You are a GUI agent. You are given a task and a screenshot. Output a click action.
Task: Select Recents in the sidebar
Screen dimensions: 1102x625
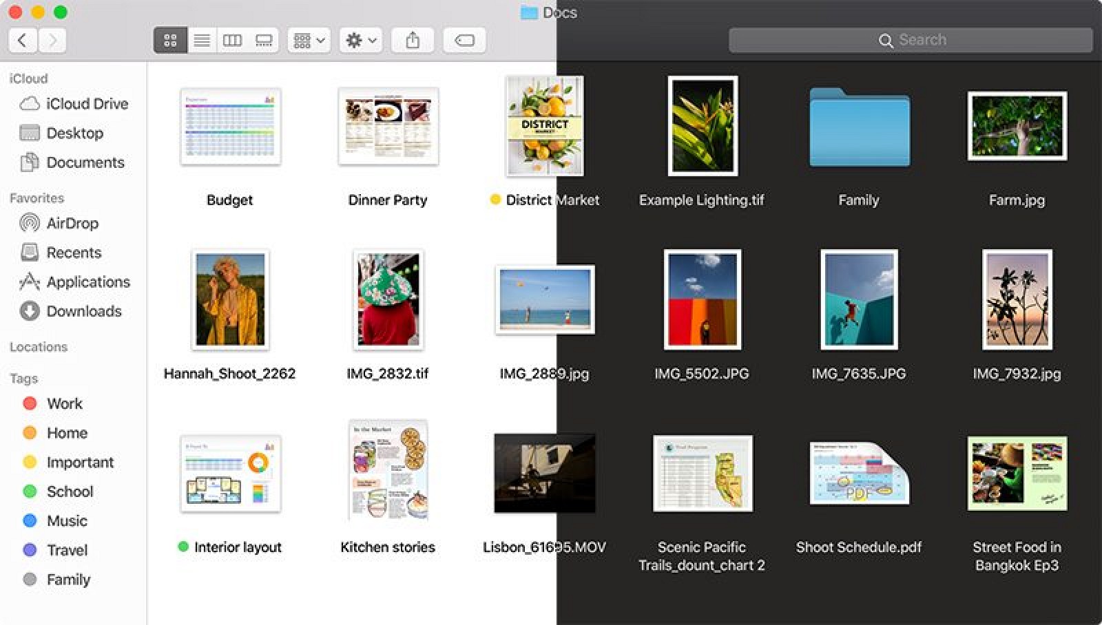[x=73, y=253]
